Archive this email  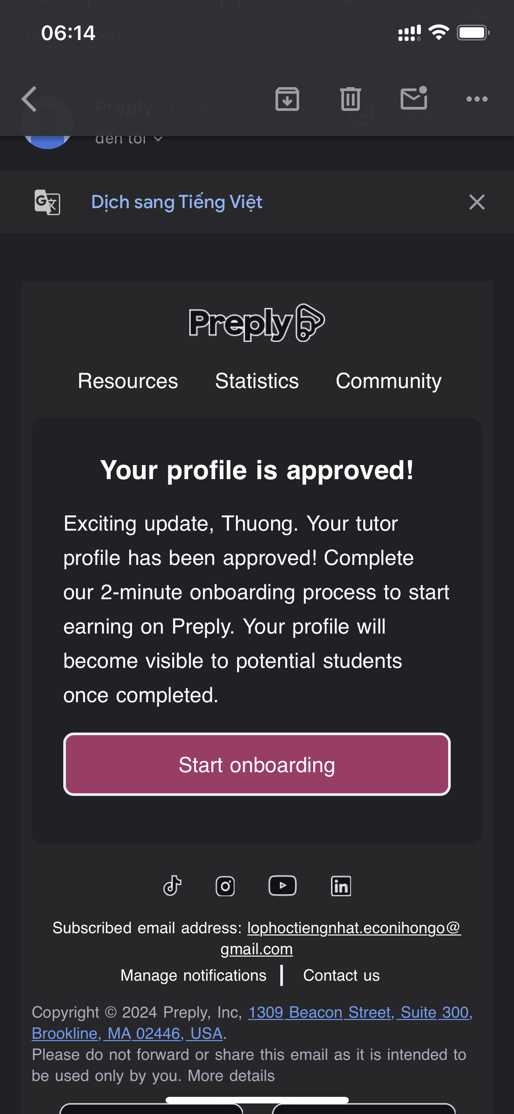click(x=287, y=99)
